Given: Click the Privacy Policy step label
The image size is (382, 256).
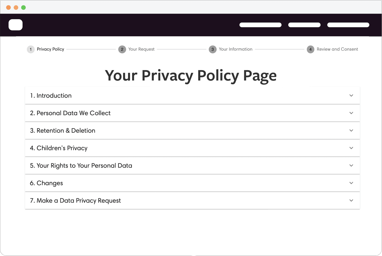Looking at the screenshot, I should pyautogui.click(x=50, y=49).
